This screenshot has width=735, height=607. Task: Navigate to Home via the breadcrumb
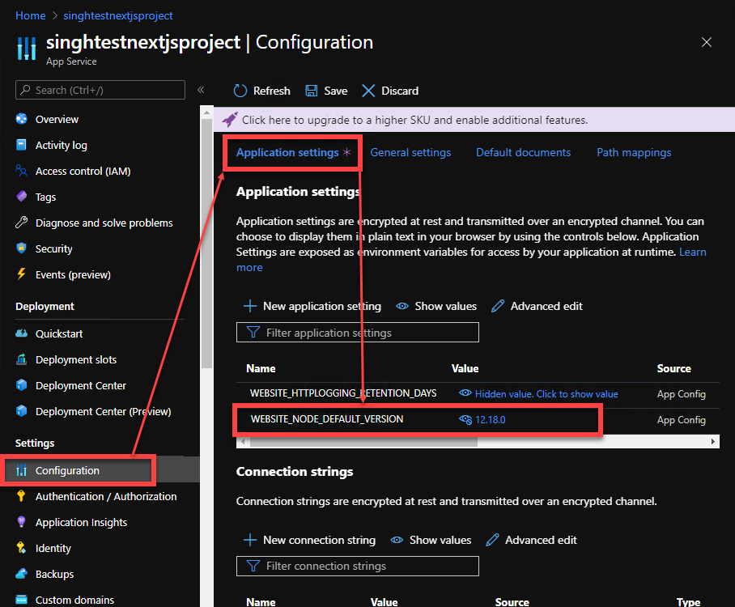pyautogui.click(x=30, y=15)
